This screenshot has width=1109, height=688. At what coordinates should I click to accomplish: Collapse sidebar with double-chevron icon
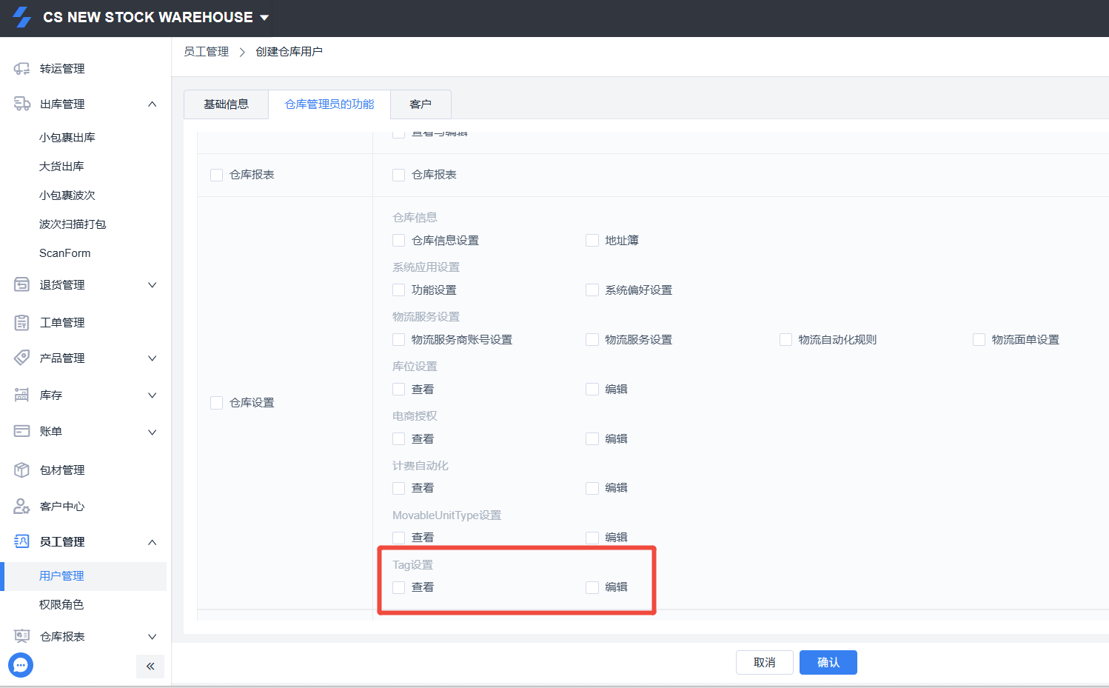150,666
